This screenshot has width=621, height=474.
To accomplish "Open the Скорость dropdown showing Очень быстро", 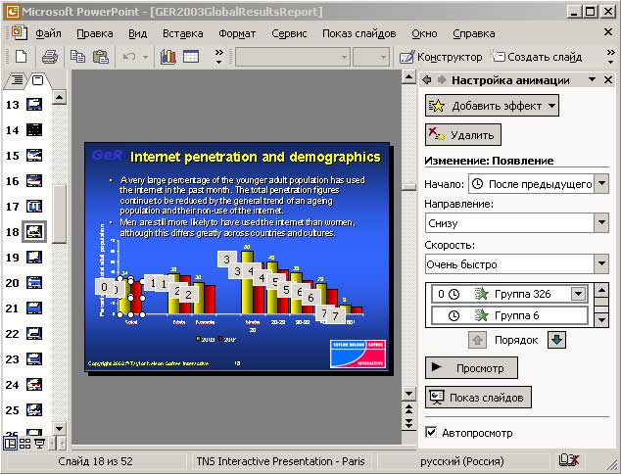I will point(600,263).
